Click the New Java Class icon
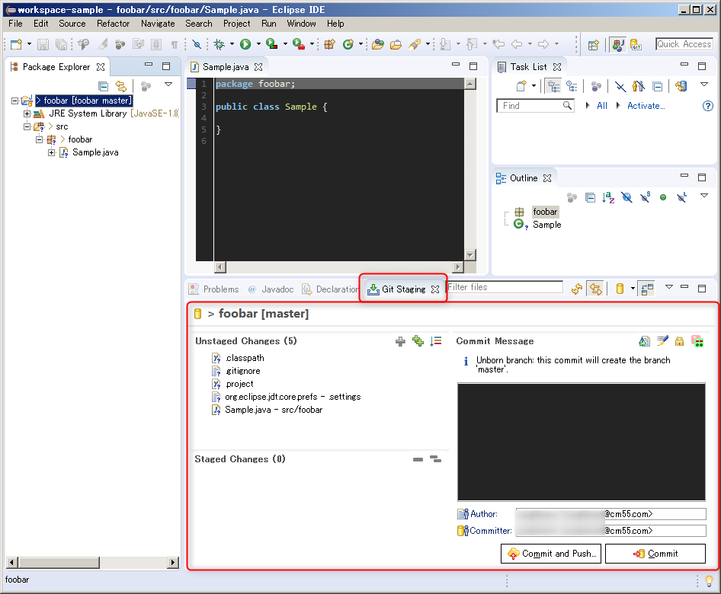This screenshot has width=721, height=594. 348,44
